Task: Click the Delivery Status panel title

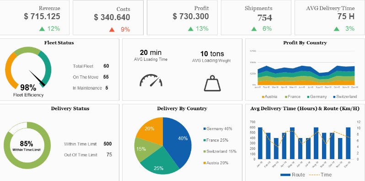Action: click(70, 108)
